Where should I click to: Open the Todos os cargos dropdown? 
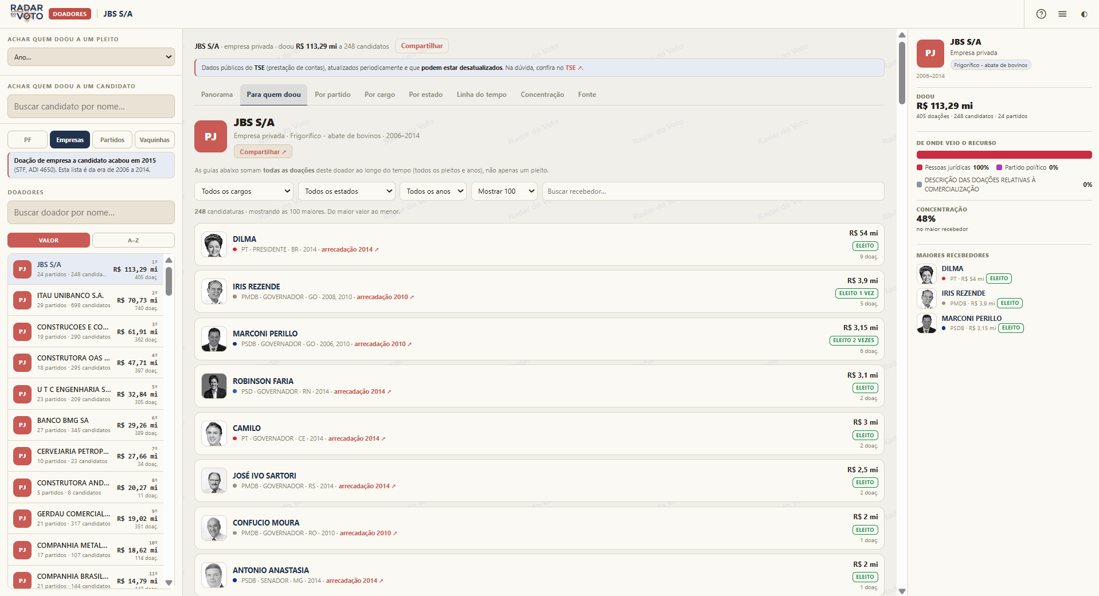244,191
